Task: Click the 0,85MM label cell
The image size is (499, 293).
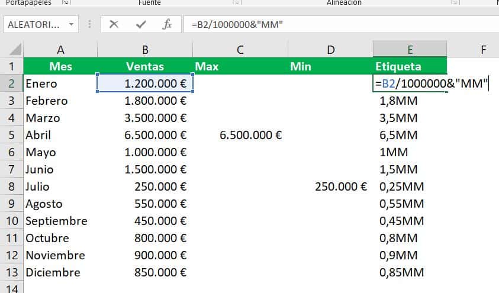Action: (x=410, y=272)
